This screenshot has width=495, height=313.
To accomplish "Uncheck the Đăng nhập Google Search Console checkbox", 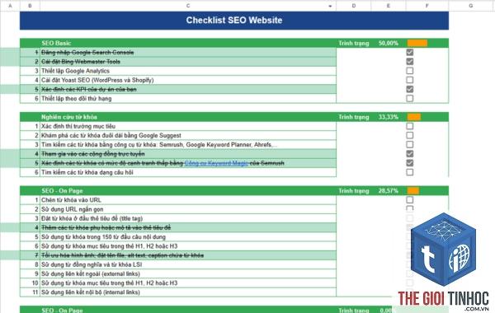I will (410, 53).
